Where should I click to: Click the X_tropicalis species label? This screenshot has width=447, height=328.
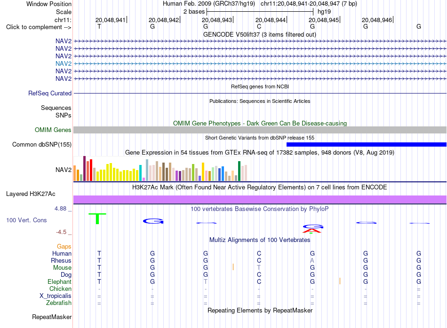(56, 296)
